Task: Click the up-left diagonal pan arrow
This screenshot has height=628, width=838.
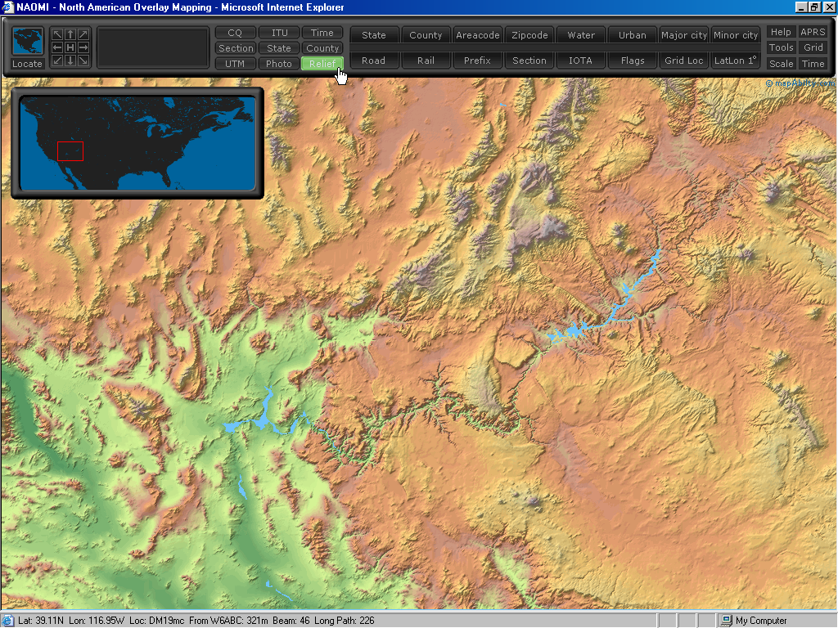Action: (x=57, y=34)
